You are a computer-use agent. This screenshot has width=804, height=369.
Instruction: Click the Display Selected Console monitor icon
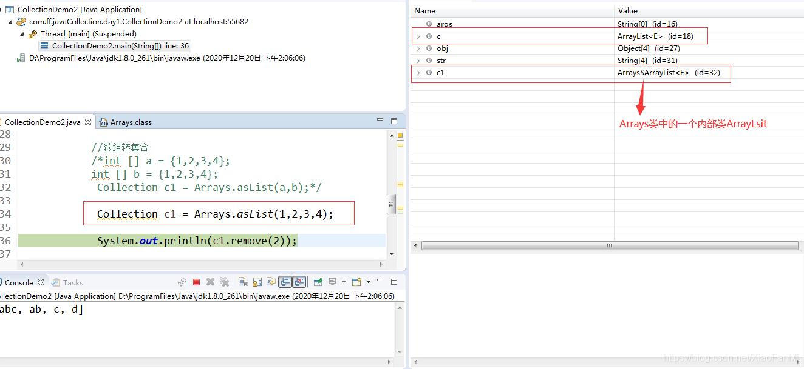[332, 282]
